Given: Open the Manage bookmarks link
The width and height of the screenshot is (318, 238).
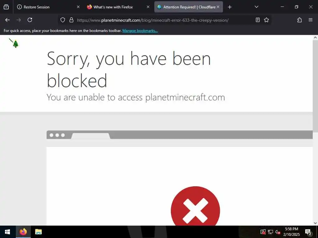Looking at the screenshot, I should point(140,31).
